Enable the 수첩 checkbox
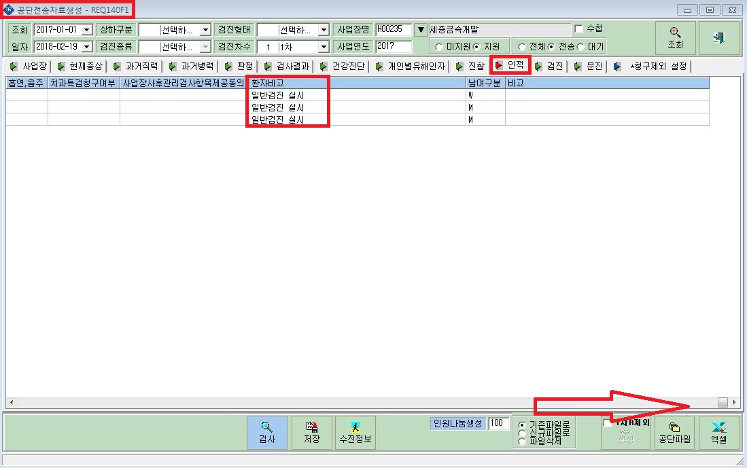The image size is (747, 468). tap(579, 29)
